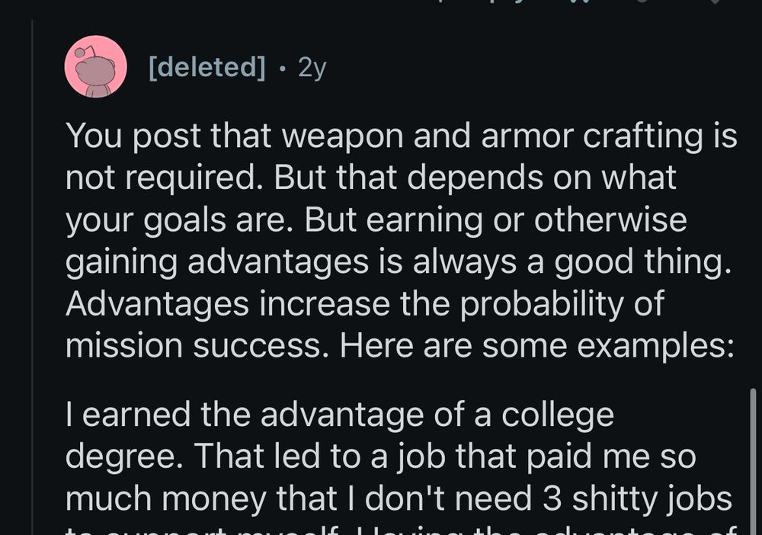The height and width of the screenshot is (535, 762).
Task: Tap the paragraph starting "I earned the advantage"
Action: (396, 457)
